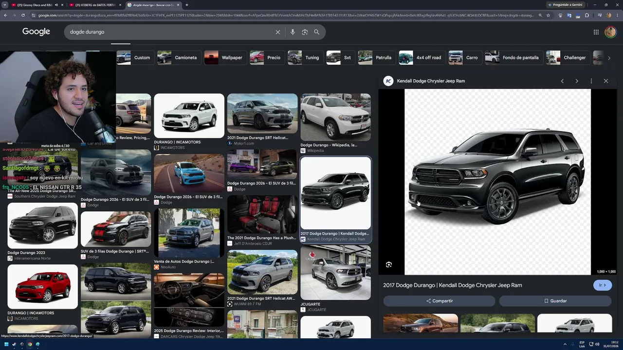Open 2021 Dodge Durango SRT Hellcat Motor1 thumbnail
The height and width of the screenshot is (350, 623).
tap(262, 114)
